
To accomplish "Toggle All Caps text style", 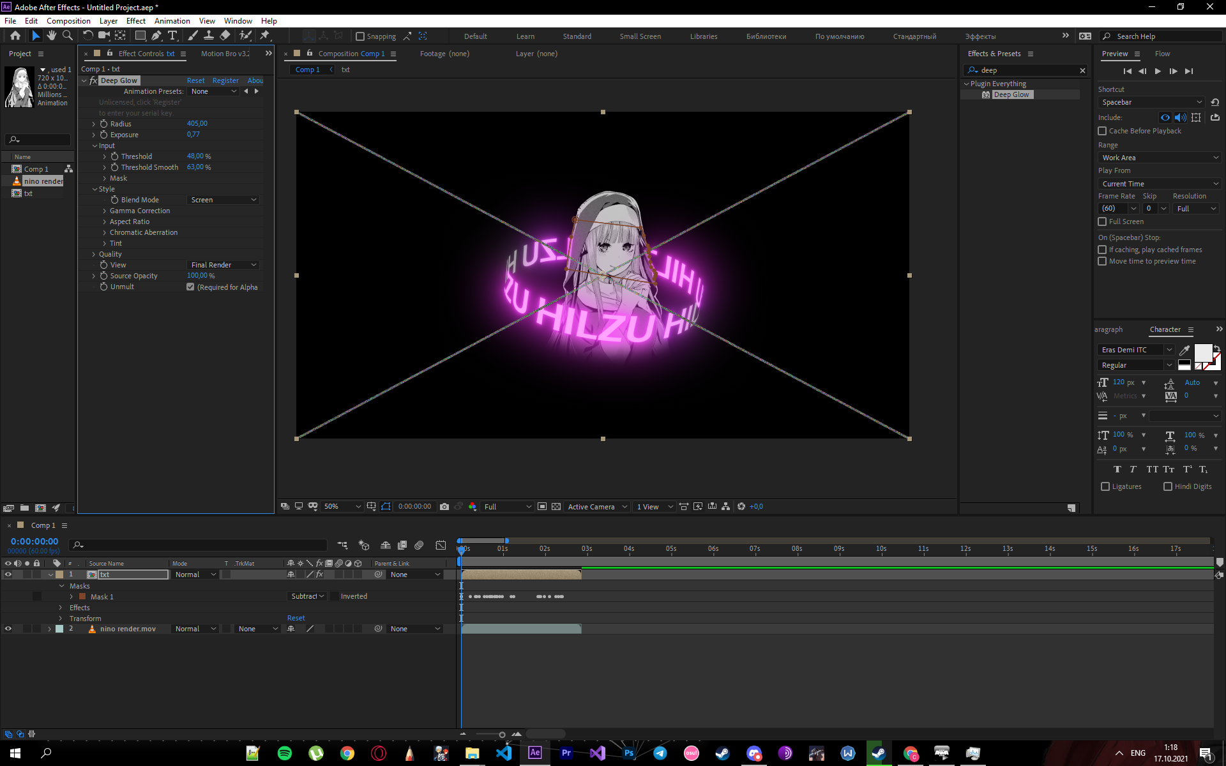I will (x=1152, y=469).
